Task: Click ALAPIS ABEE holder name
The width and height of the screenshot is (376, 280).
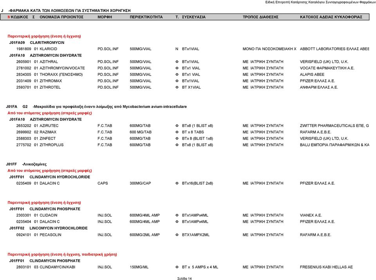Action: (x=312, y=75)
